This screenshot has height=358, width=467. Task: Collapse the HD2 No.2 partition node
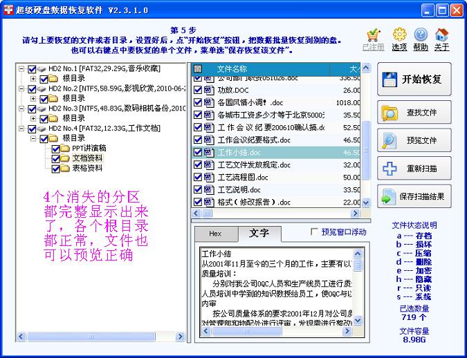pos(21,88)
